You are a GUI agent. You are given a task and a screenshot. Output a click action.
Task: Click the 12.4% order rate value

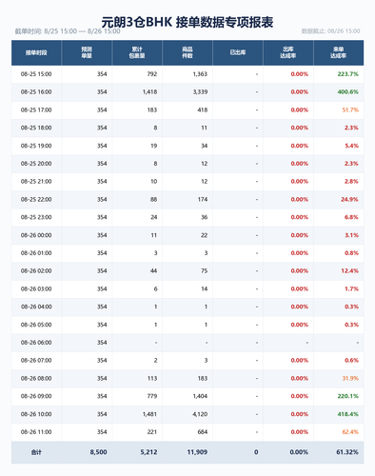349,271
